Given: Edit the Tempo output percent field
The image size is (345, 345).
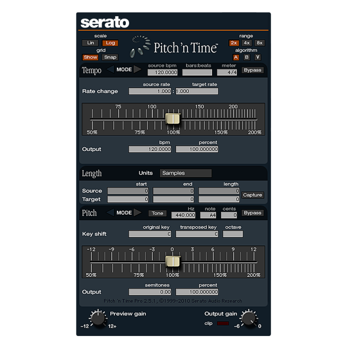Looking at the screenshot, I should coord(197,149).
